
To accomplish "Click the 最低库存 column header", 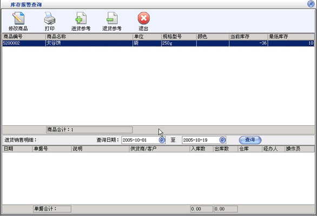I will 291,37.
